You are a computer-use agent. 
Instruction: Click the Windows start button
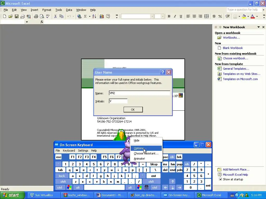pyautogui.click(x=12, y=195)
